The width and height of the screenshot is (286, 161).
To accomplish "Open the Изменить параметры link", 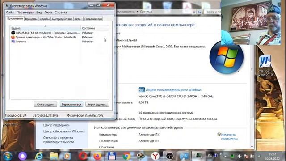I will (229, 136).
